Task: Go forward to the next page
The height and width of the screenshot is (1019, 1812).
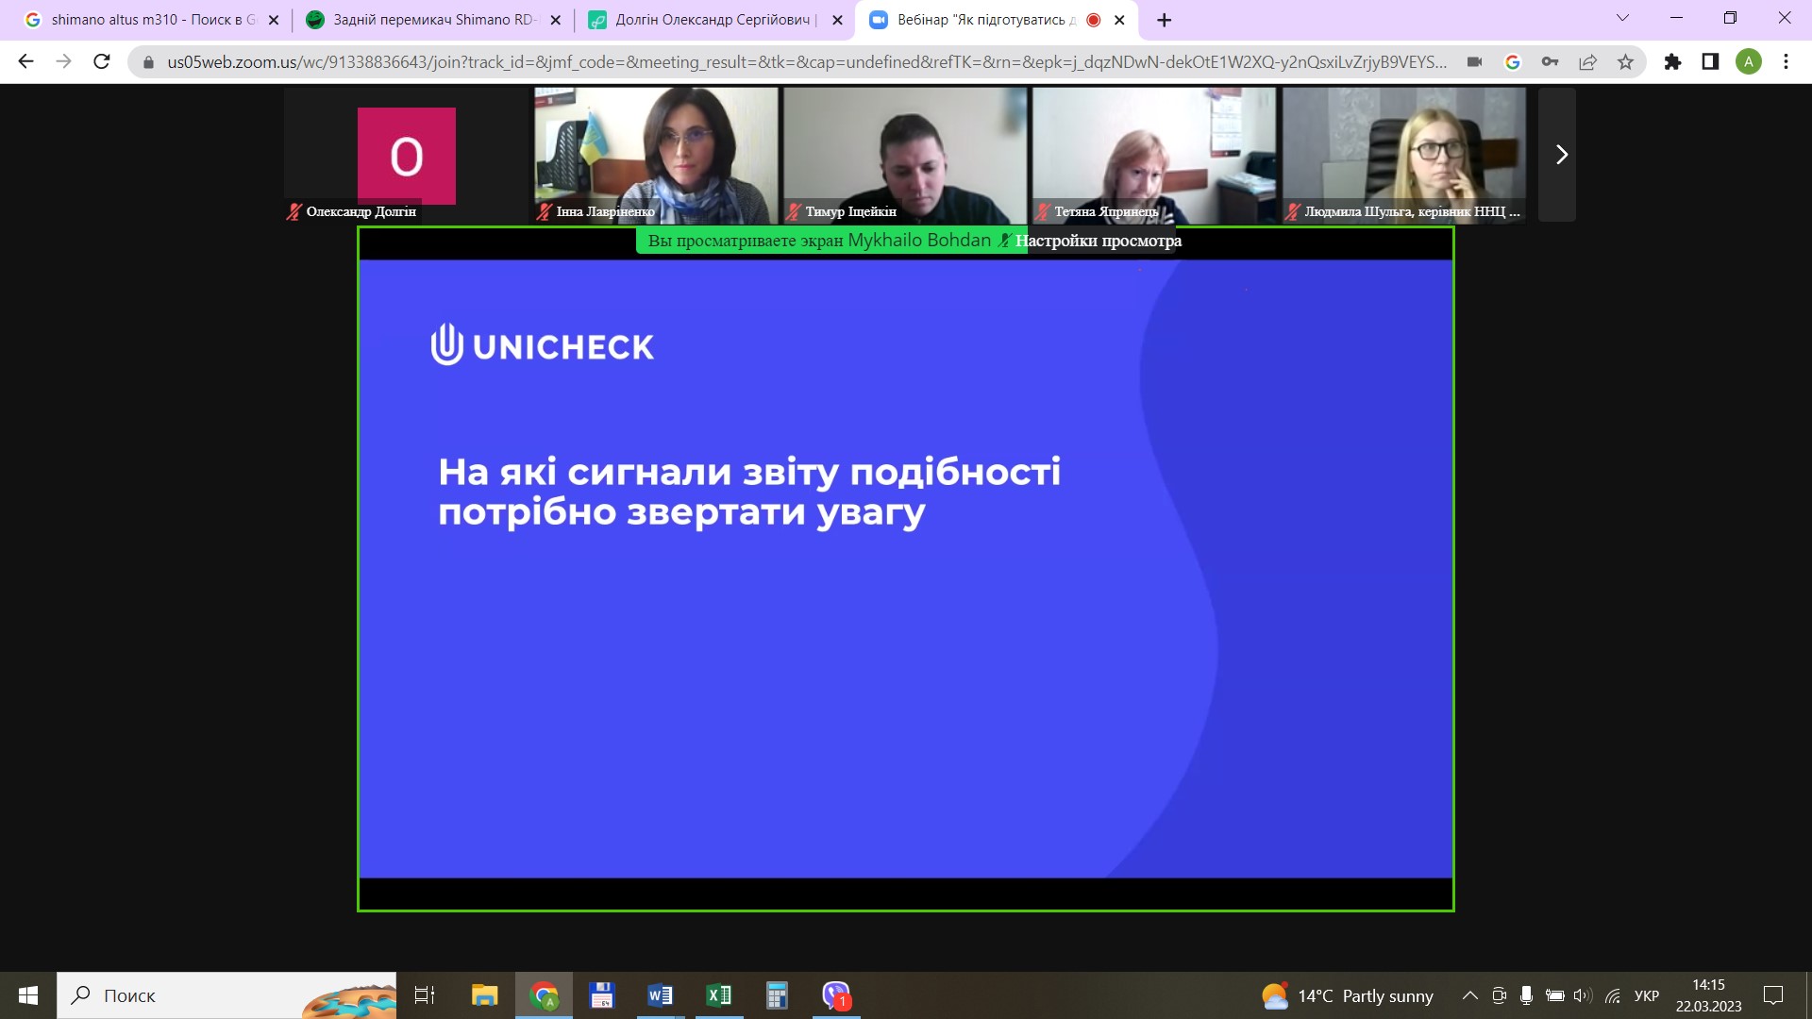Action: tap(63, 61)
